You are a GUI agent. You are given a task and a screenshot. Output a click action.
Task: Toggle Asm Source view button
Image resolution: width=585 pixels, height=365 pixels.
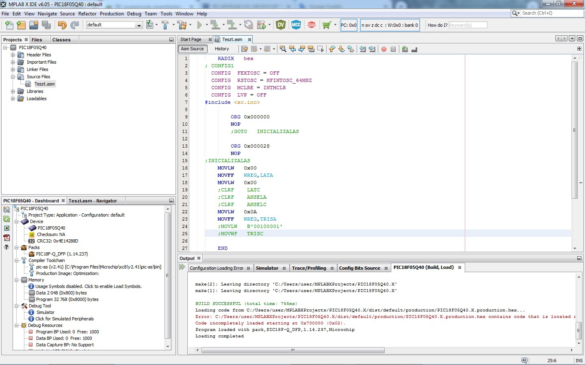(193, 49)
